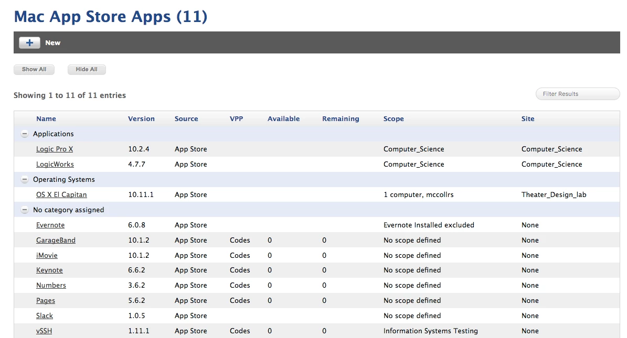627x338 pixels.
Task: Click the Theater_Design_lab site cell
Action: tap(554, 194)
